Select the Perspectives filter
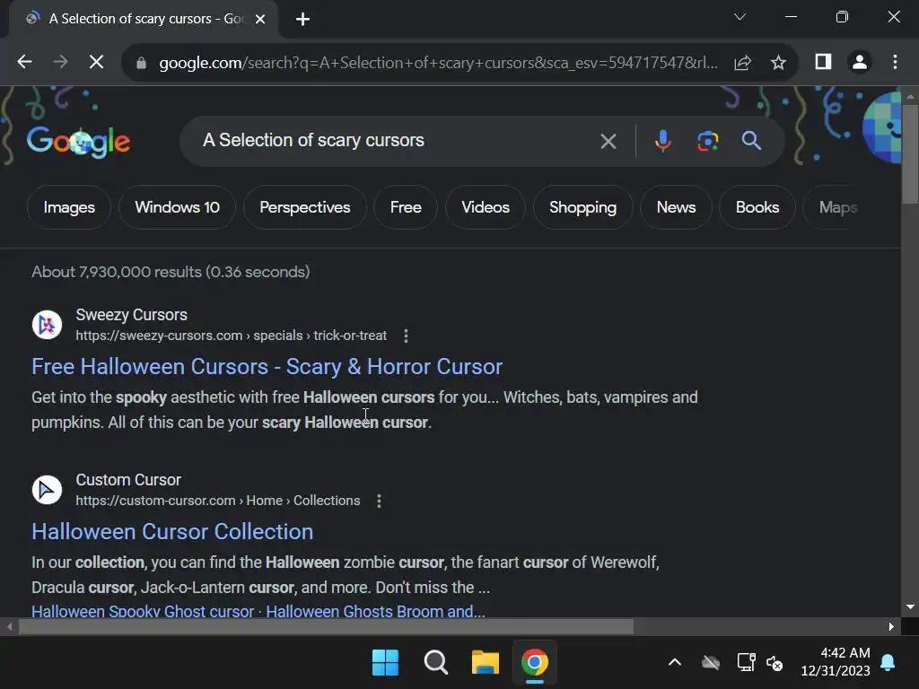The height and width of the screenshot is (689, 919). point(305,207)
